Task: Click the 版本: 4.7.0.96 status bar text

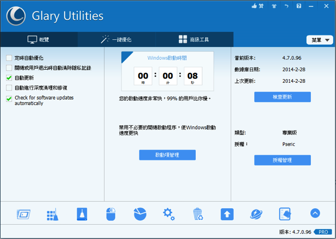Action: click(x=295, y=232)
